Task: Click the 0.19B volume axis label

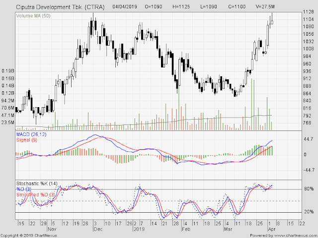Action: click(x=8, y=71)
